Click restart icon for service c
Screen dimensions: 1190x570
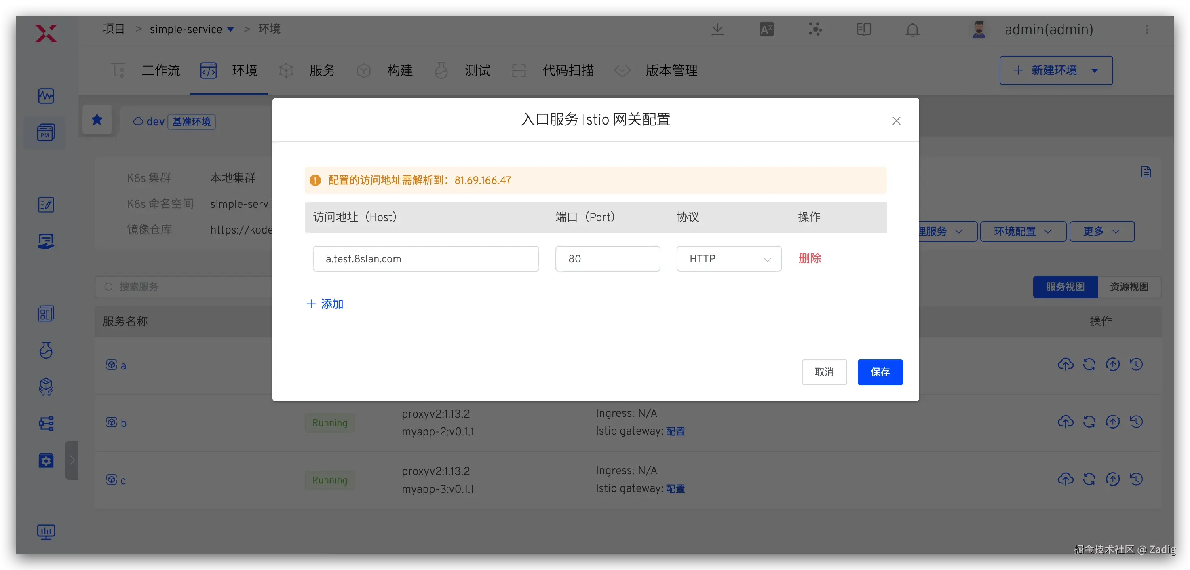[1089, 479]
